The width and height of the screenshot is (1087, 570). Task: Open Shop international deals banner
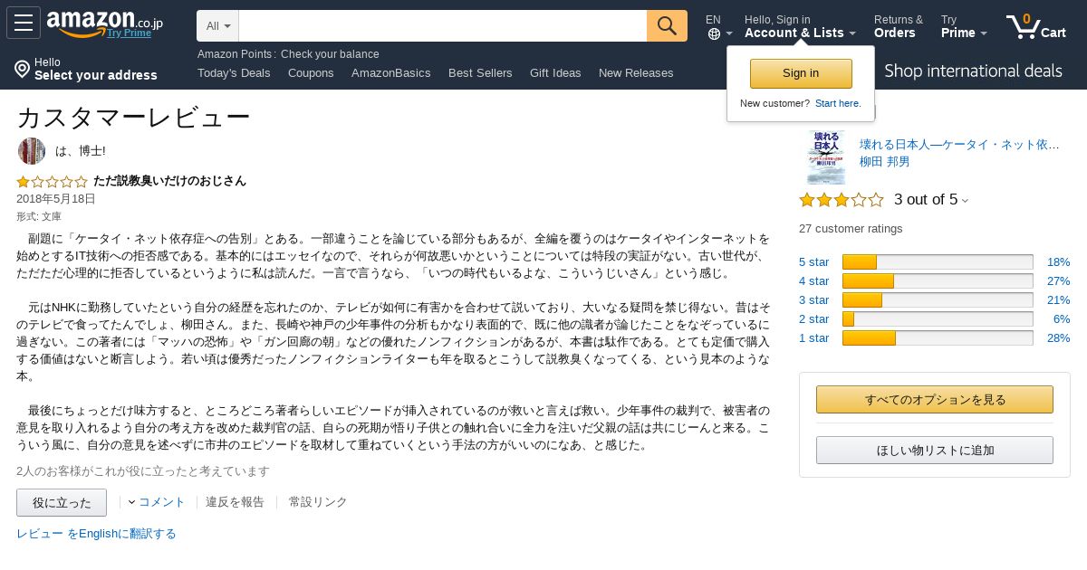coord(973,71)
